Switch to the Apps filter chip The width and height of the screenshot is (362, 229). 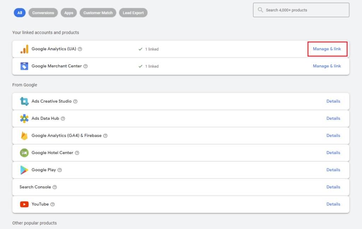click(x=69, y=13)
